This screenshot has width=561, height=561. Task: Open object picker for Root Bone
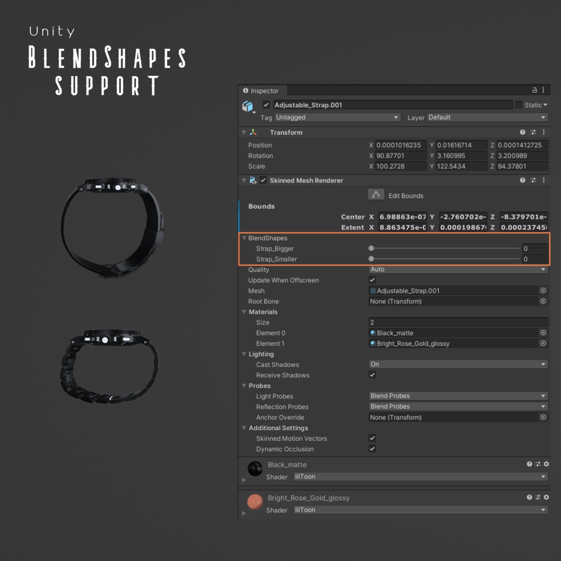tap(543, 301)
